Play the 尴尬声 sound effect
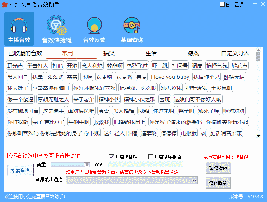 (240, 65)
